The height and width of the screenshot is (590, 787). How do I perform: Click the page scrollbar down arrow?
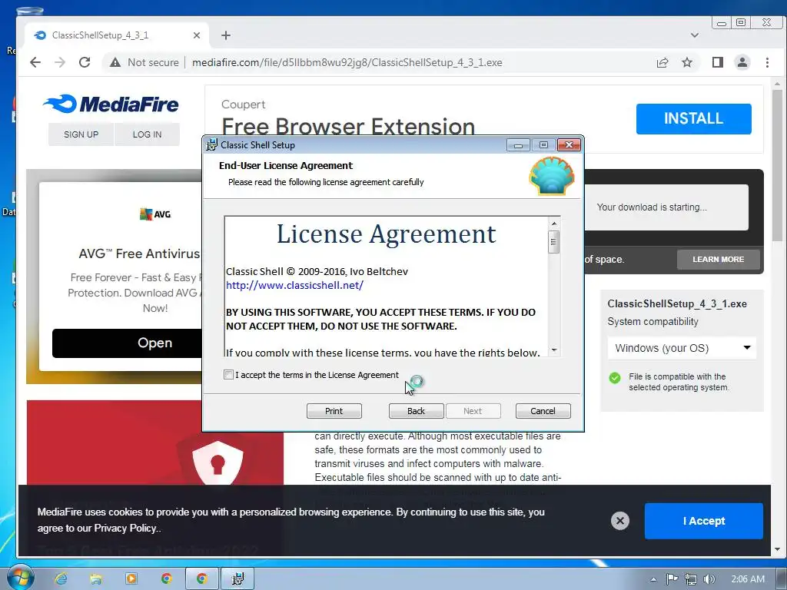(x=777, y=549)
